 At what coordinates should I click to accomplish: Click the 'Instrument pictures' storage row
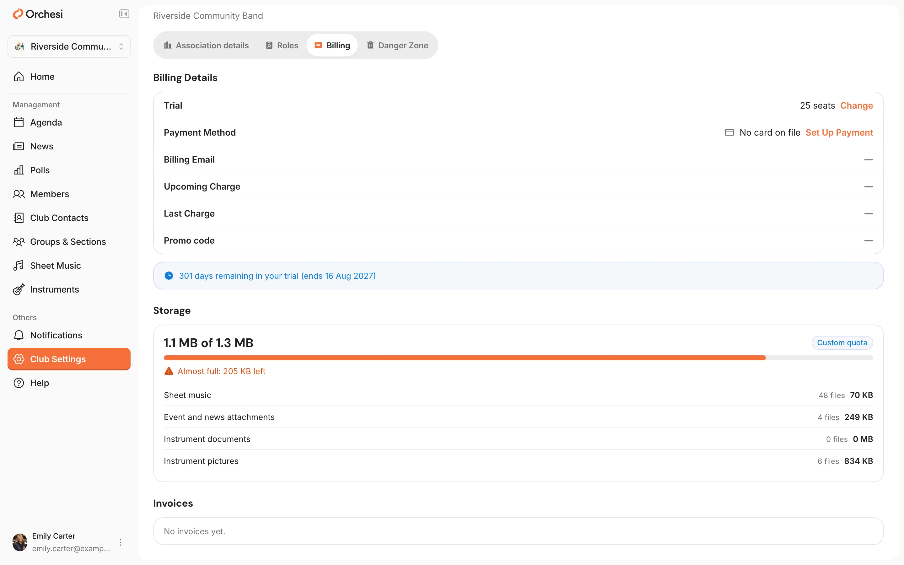(518, 461)
